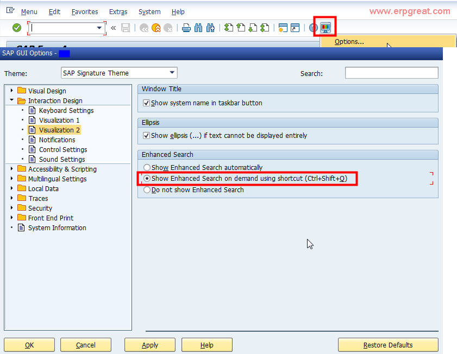Click the Next Page icon
Viewport: 457px width, 354px height.
point(253,28)
